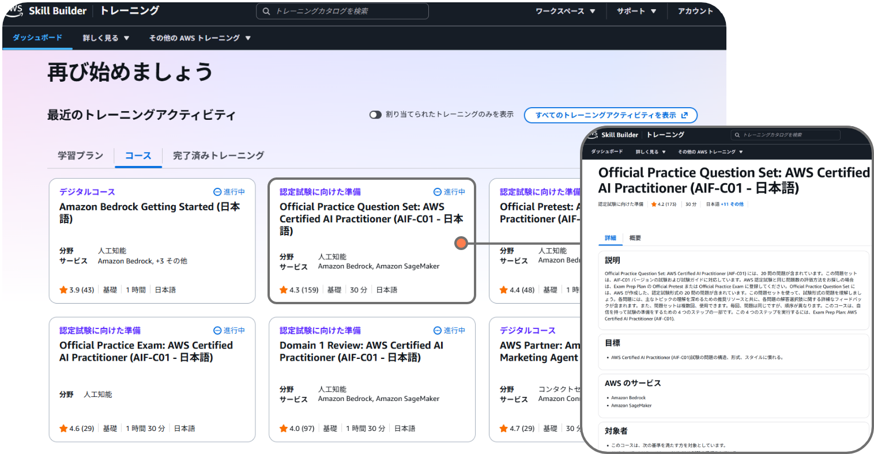Click すべてのトレーニングアクティビティを表示 button
Image resolution: width=874 pixels, height=454 pixels.
611,115
